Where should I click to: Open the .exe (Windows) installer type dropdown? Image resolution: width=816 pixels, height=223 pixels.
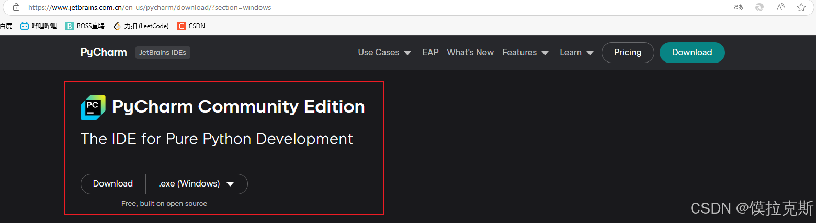(x=196, y=183)
